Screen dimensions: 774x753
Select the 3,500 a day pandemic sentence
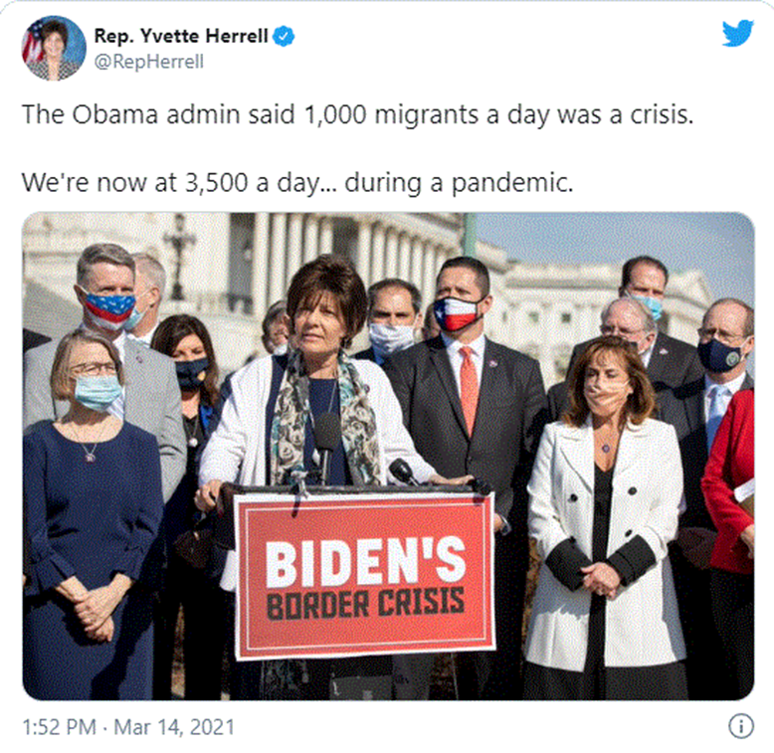click(x=297, y=183)
